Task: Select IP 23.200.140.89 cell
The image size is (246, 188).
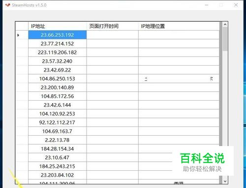Action: coord(58,87)
